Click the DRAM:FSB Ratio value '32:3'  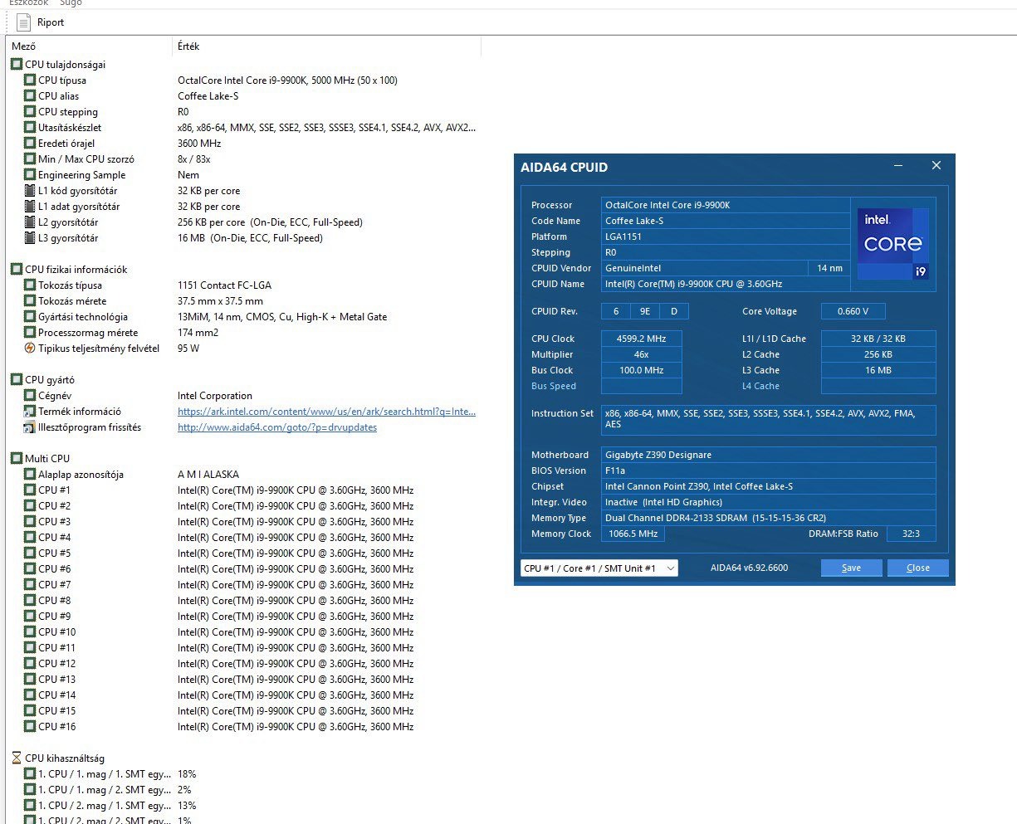point(911,534)
